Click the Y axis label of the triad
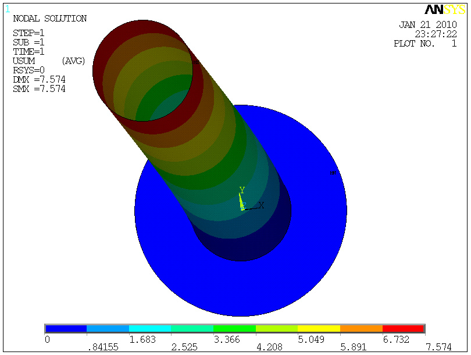Viewport: 471px width, 355px height. click(242, 190)
